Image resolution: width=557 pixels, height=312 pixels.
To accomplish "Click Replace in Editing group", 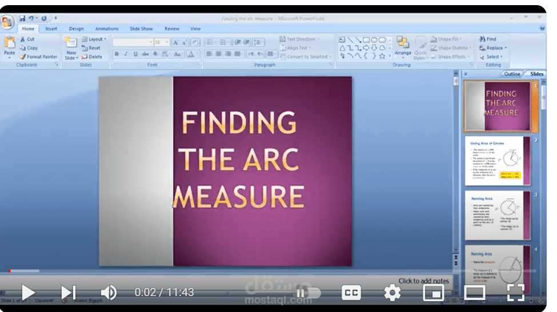I will (493, 48).
